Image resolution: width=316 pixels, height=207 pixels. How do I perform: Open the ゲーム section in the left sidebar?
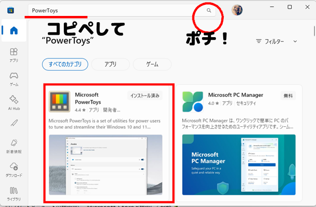click(x=14, y=78)
